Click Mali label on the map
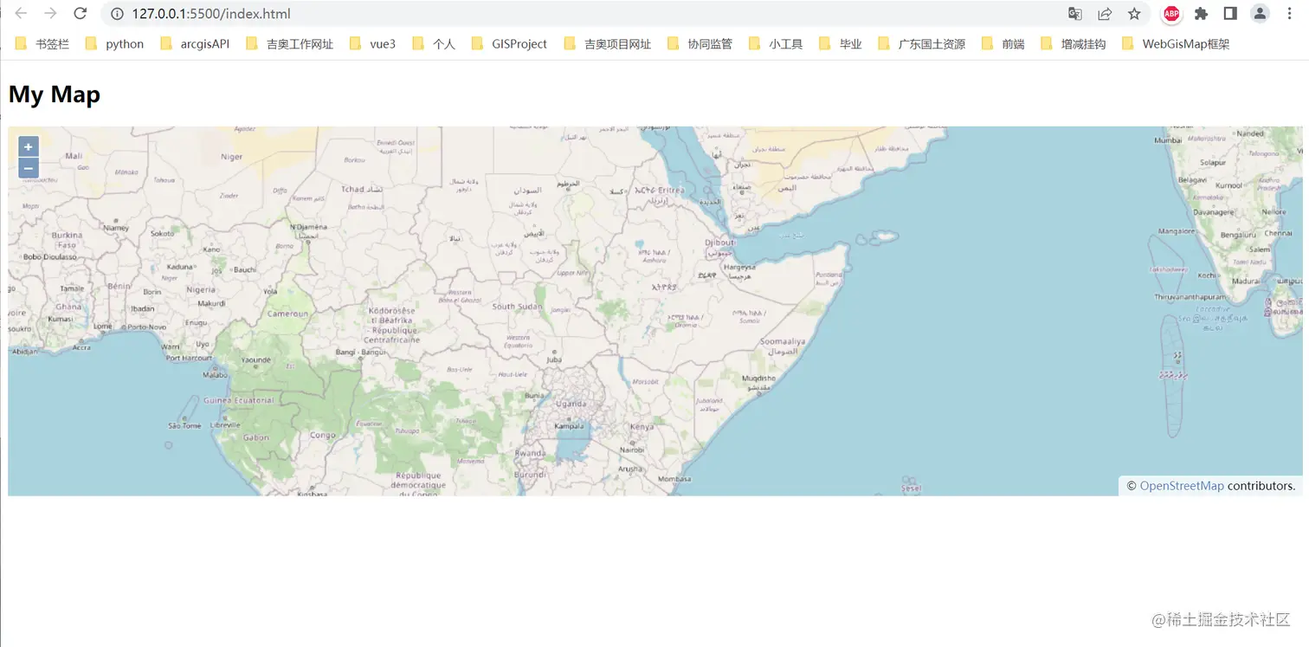The width and height of the screenshot is (1309, 647). [74, 156]
